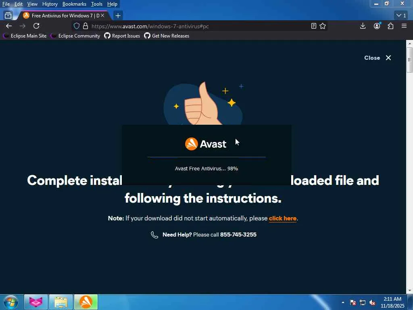This screenshot has height=310, width=413.
Task: Open the Edit menu
Action: click(x=19, y=4)
